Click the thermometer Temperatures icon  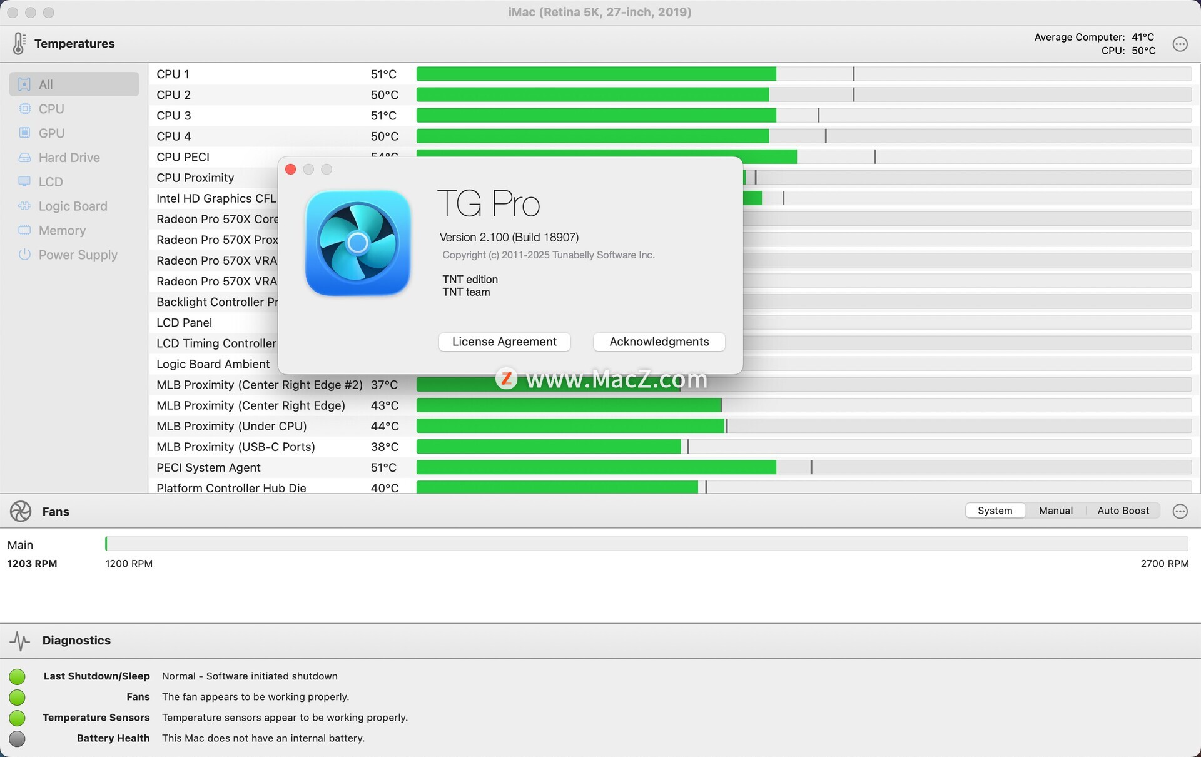click(x=19, y=43)
